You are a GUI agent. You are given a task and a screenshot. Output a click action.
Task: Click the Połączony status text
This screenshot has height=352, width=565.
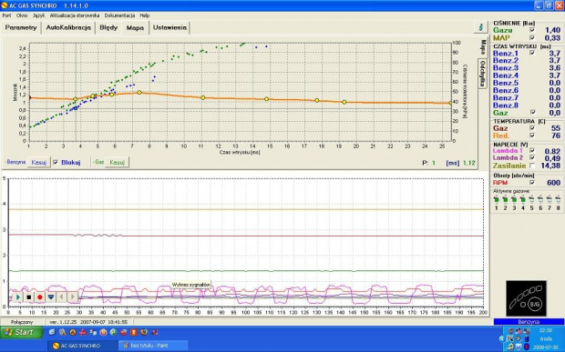(x=22, y=322)
